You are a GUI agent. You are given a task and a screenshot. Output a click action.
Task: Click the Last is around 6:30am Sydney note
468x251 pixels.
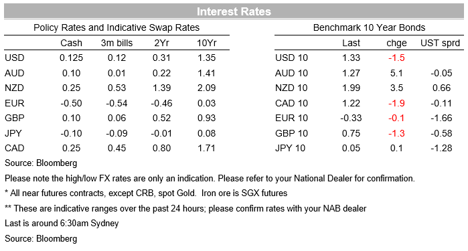click(x=62, y=224)
